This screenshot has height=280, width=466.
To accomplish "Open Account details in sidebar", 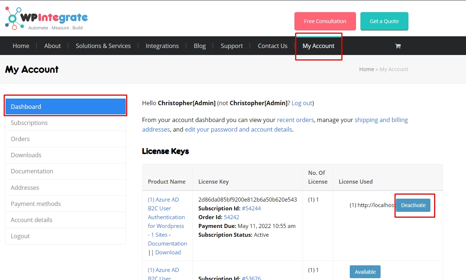I will (66, 220).
